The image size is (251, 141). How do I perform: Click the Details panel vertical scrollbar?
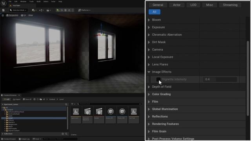[x=248, y=78]
